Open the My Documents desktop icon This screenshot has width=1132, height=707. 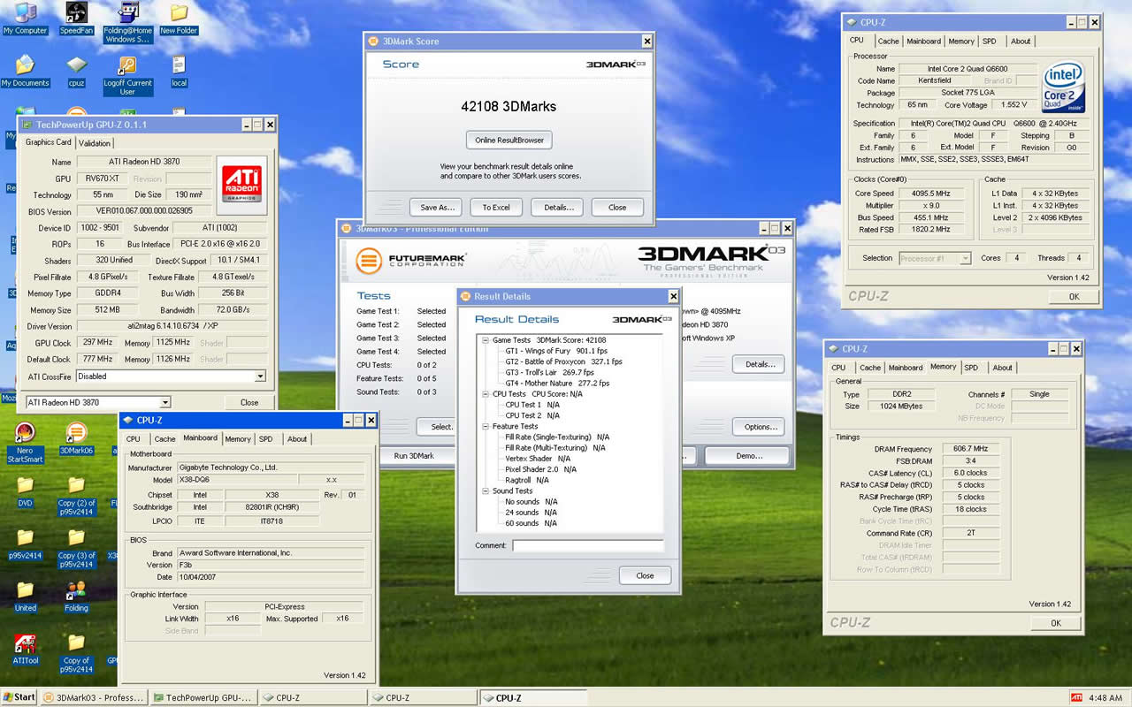[x=25, y=71]
